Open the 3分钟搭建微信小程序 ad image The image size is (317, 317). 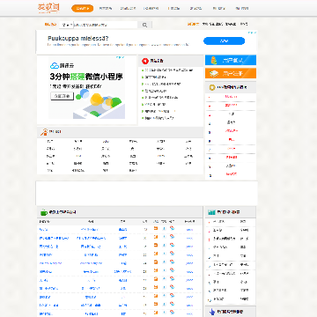(87, 88)
